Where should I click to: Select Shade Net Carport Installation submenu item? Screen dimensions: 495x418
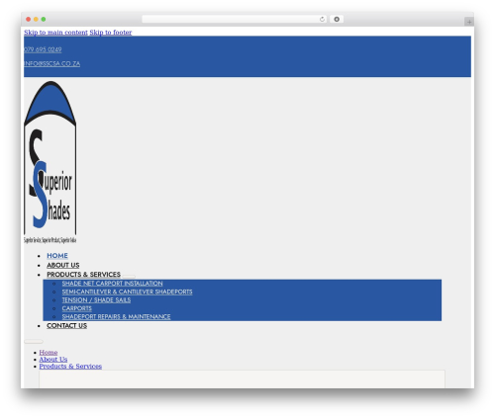112,284
